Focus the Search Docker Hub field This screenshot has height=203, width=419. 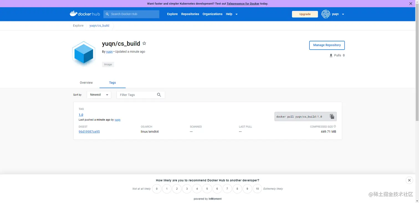coord(131,14)
